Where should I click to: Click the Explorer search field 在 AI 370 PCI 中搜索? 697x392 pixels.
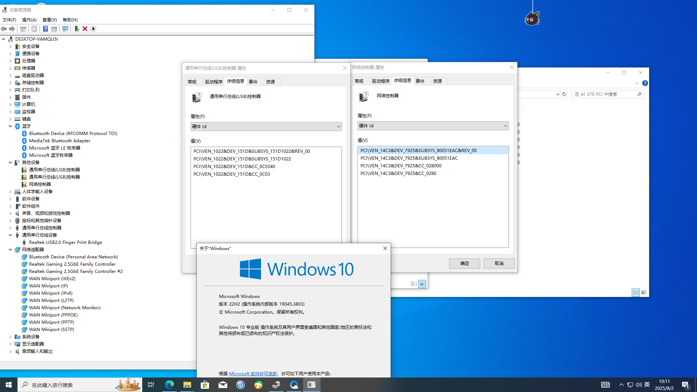coord(608,94)
